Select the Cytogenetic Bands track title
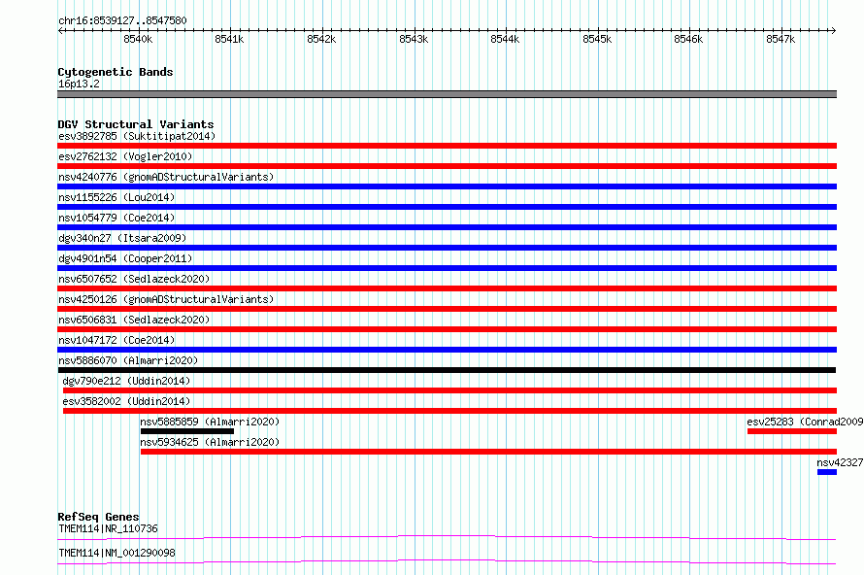Screen dimensions: 864x575 tap(116, 72)
